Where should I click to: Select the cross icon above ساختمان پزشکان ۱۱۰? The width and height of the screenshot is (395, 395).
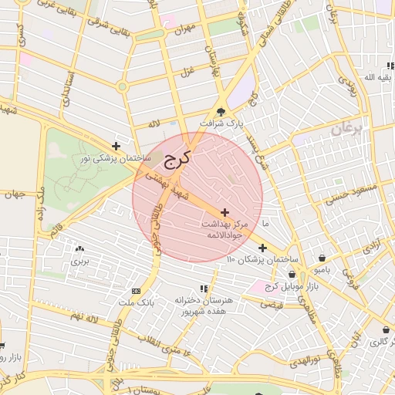(262, 248)
